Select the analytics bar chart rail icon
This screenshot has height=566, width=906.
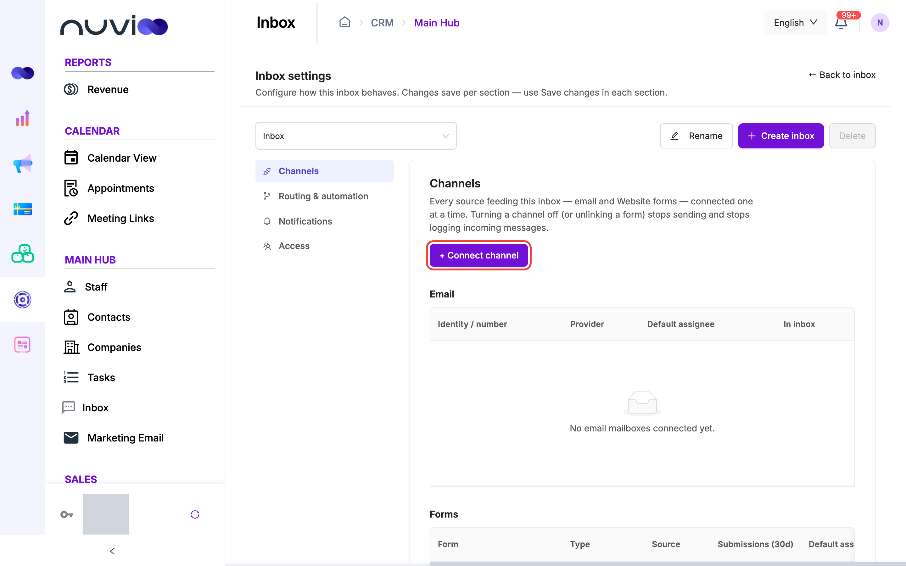click(22, 118)
